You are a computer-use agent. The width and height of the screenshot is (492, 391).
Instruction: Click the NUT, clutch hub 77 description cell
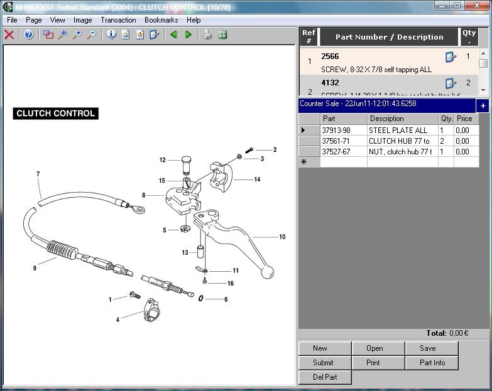coord(403,152)
